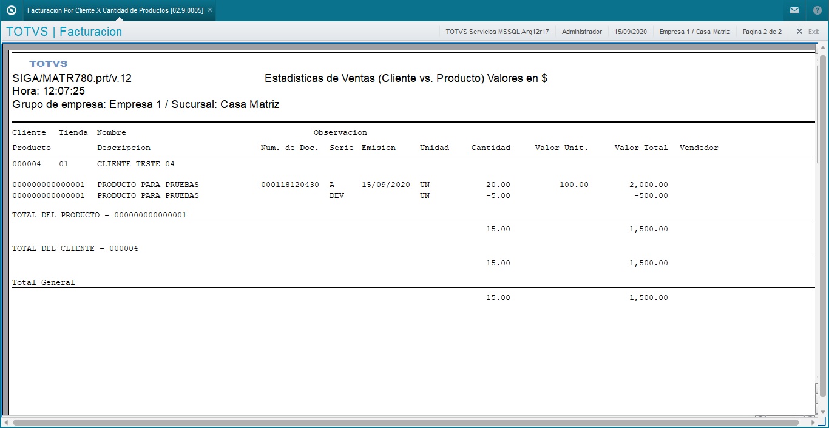829x428 pixels.
Task: Click the Vendedor column header
Action: tap(699, 148)
